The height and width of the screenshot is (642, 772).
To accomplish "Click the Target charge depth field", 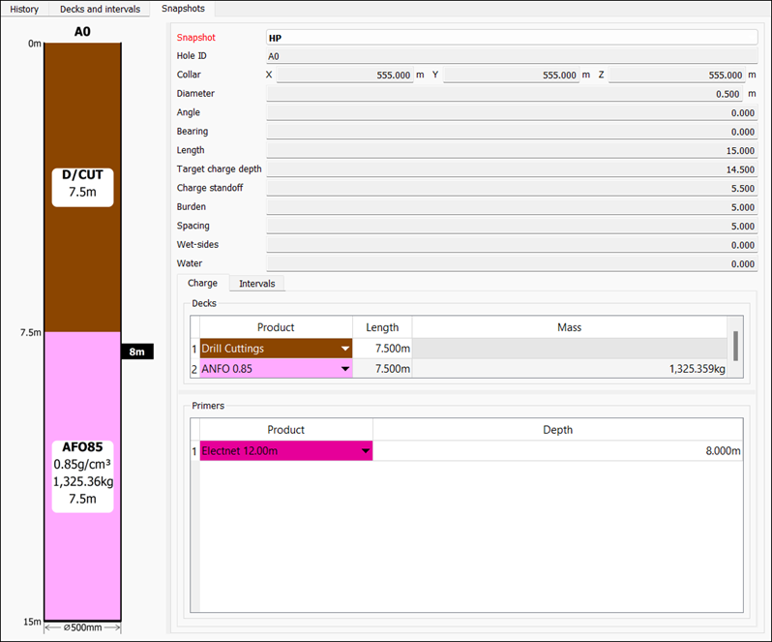I will tap(512, 169).
